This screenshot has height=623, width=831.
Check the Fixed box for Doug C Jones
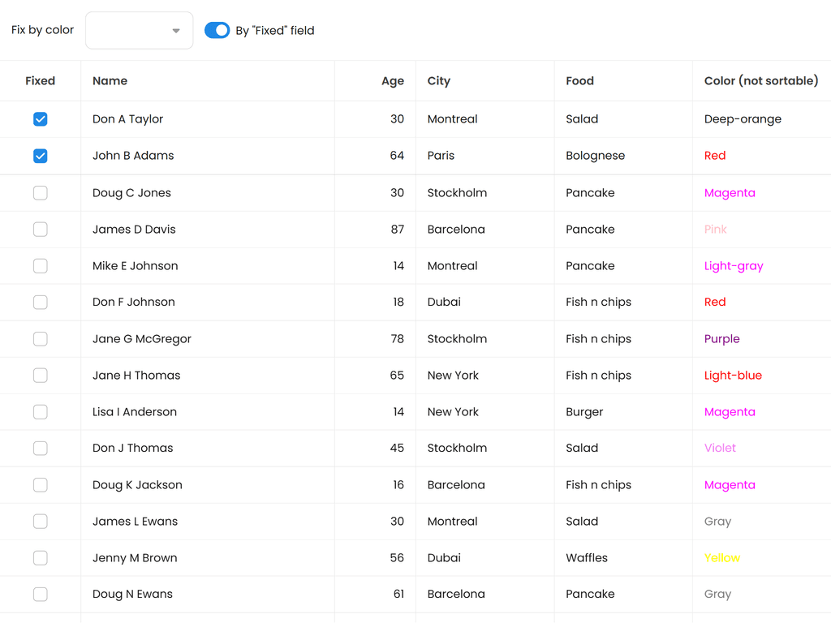pyautogui.click(x=40, y=193)
